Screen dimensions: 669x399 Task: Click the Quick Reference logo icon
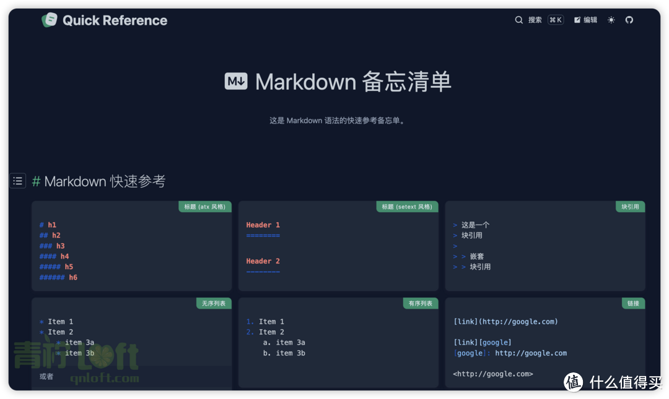[x=50, y=20]
